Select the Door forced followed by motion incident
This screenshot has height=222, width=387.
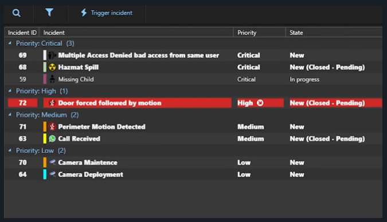click(x=193, y=103)
